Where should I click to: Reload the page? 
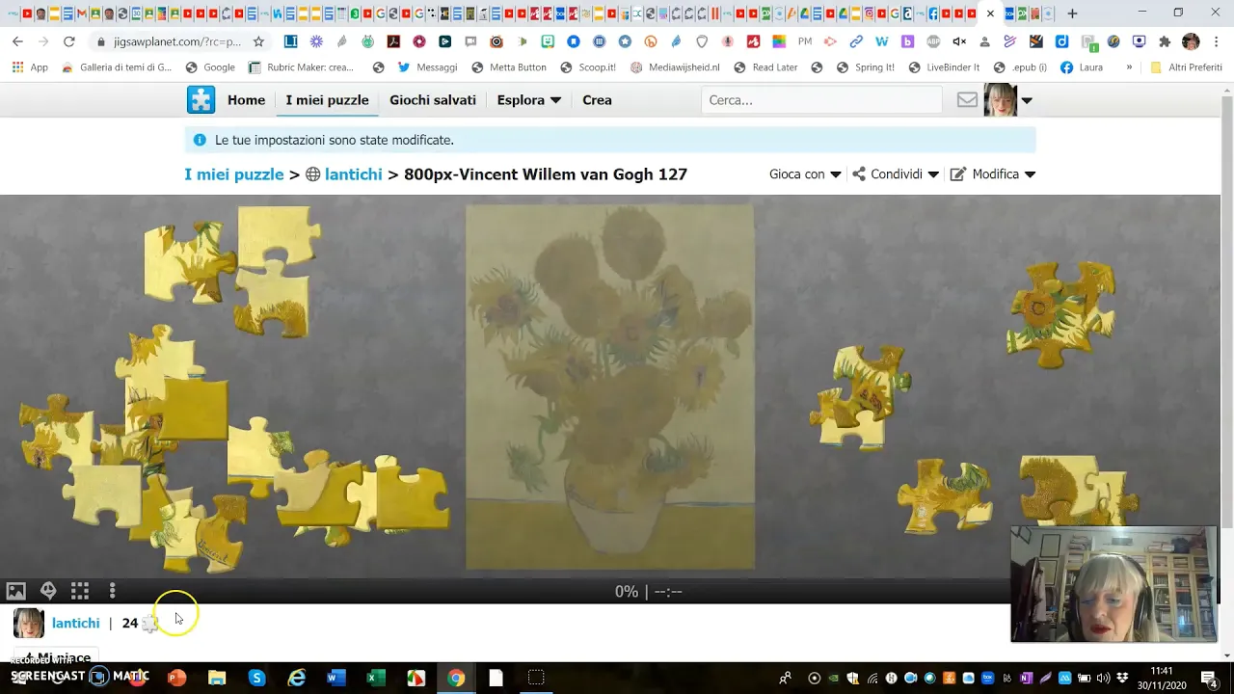(68, 41)
